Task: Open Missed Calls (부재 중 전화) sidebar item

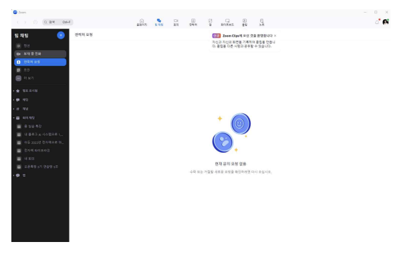Action: [40, 54]
